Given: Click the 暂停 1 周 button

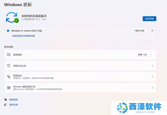Looking at the screenshot, I should click(142, 55).
